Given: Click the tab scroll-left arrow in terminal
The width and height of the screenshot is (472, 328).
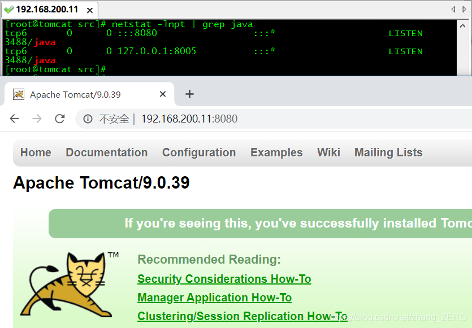Looking at the screenshot, I should click(453, 10).
